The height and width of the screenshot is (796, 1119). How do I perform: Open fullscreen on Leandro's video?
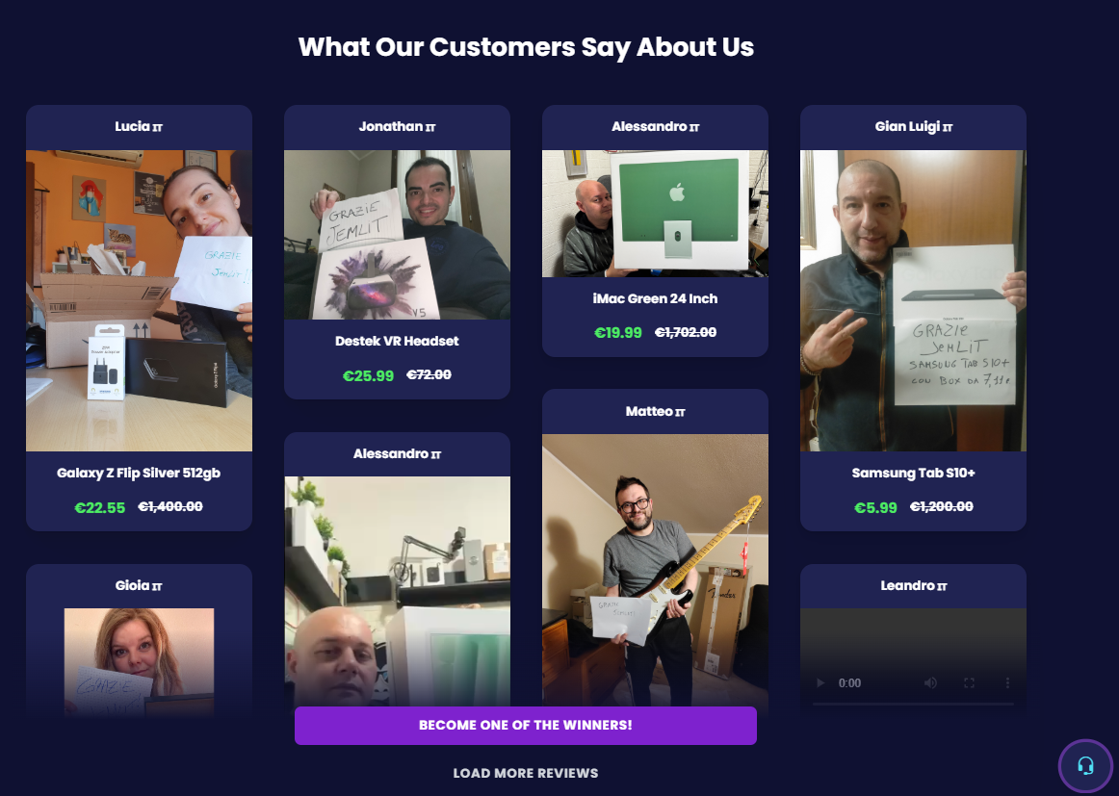tap(969, 682)
